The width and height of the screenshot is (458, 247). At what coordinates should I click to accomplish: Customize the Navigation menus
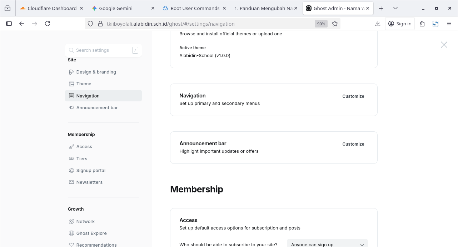(x=353, y=96)
